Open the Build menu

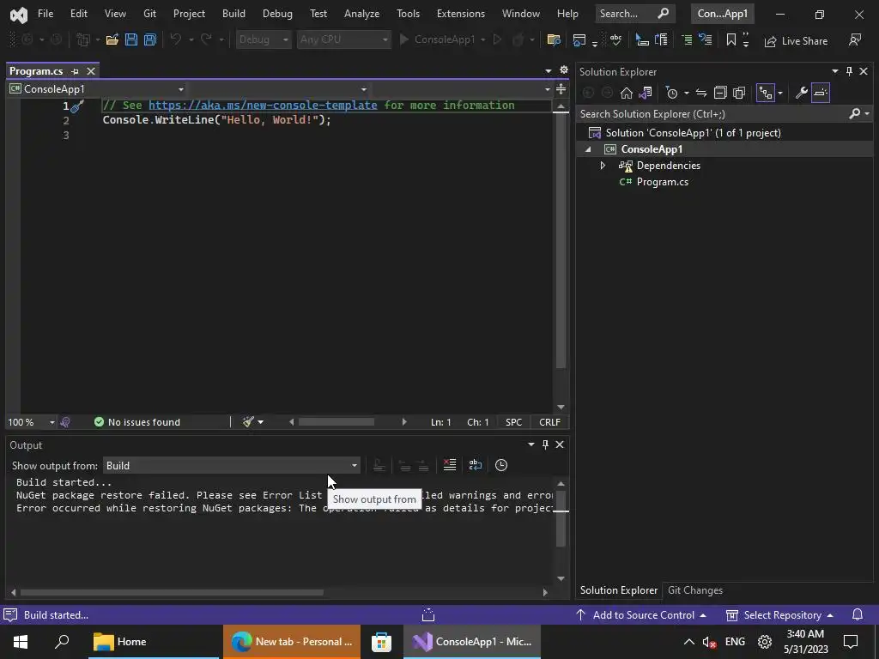(x=233, y=14)
